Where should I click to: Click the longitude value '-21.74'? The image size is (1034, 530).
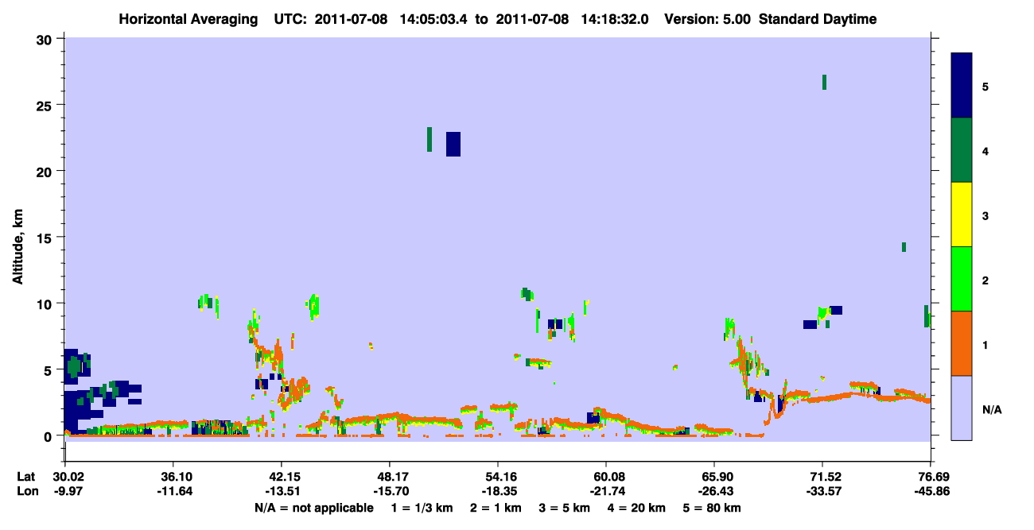click(x=606, y=491)
